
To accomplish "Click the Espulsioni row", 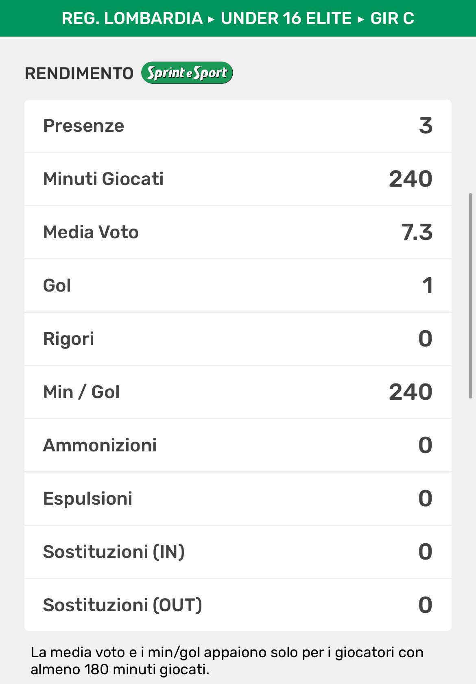I will tap(238, 499).
